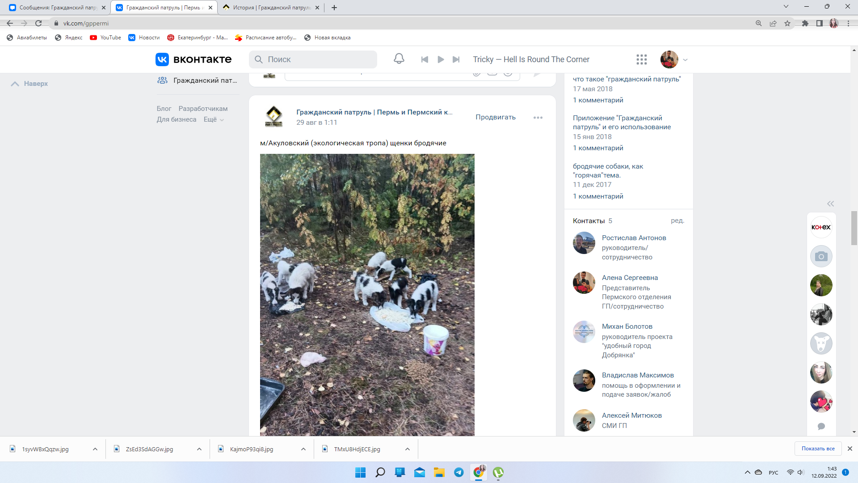Open contact Михан Болотов

pos(627,326)
